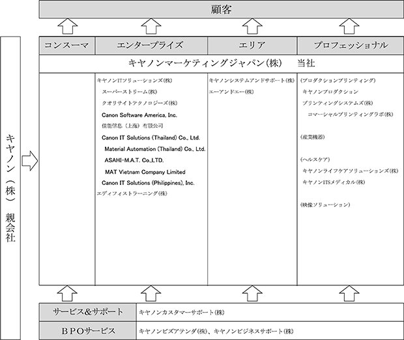Click up arrow between エンタープライズ and 顧客
This screenshot has height=340, width=404.
point(151,26)
